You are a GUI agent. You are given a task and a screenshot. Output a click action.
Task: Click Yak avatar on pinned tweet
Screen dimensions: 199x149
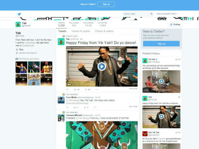click(x=61, y=42)
